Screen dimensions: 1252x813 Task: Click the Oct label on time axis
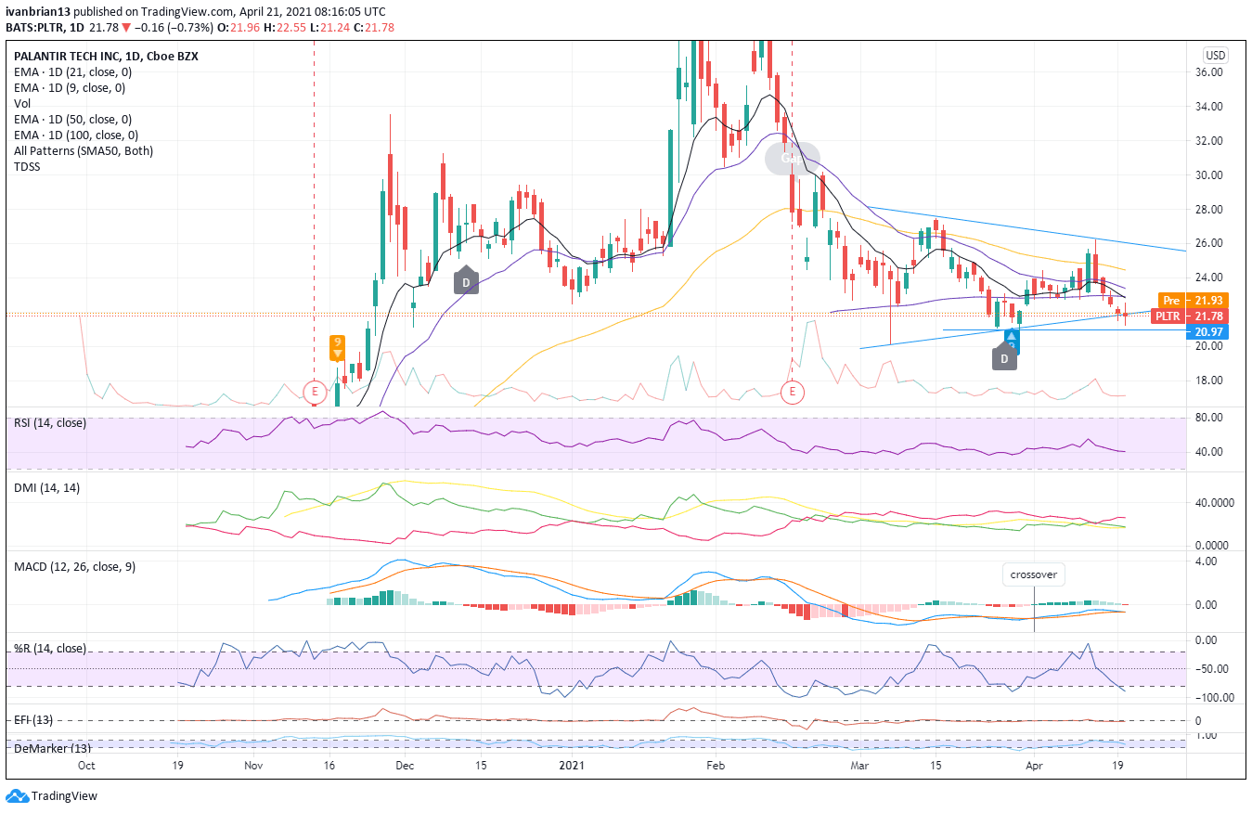86,768
